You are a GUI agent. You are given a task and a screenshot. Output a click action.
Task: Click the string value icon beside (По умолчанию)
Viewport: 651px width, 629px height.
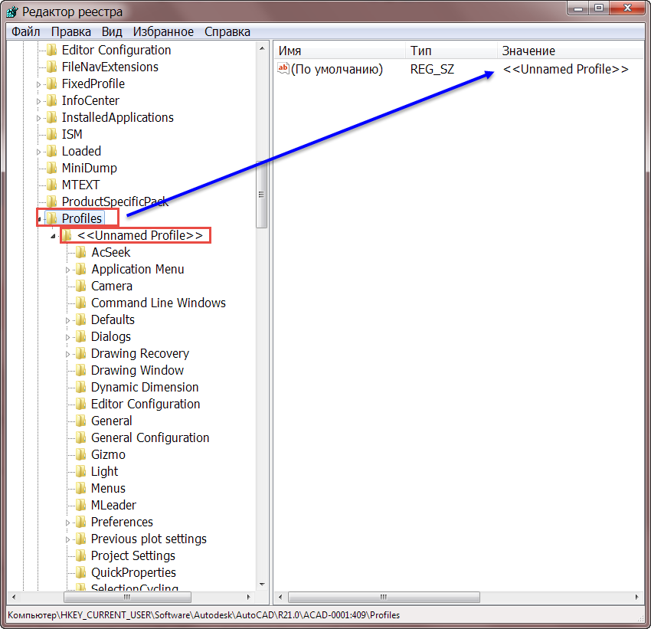point(283,68)
